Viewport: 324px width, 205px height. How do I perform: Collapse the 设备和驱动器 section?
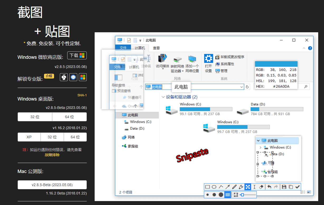(x=163, y=97)
